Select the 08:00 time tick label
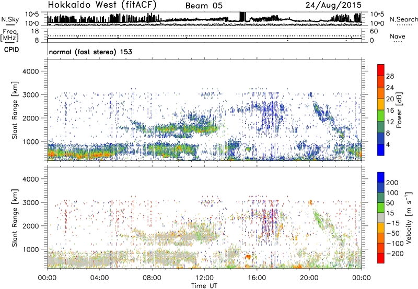 pyautogui.click(x=152, y=278)
